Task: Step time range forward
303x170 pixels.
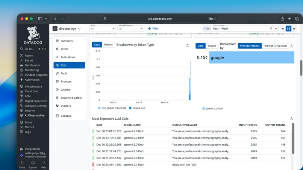Action: click(294, 29)
